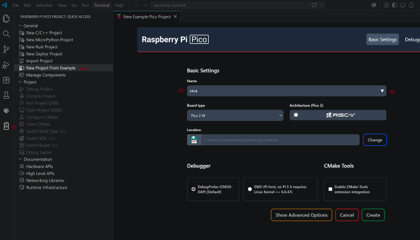Viewport: 420px width, 240px height.
Task: Open the dropdown chevron next to chat icon
Action: point(322,5)
